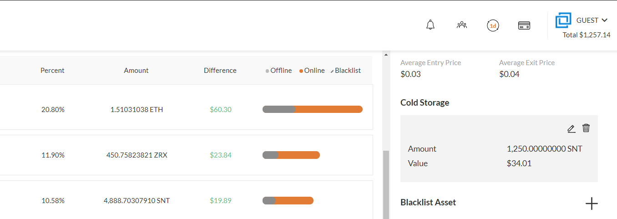Expand the GUEST account dropdown

coord(592,20)
